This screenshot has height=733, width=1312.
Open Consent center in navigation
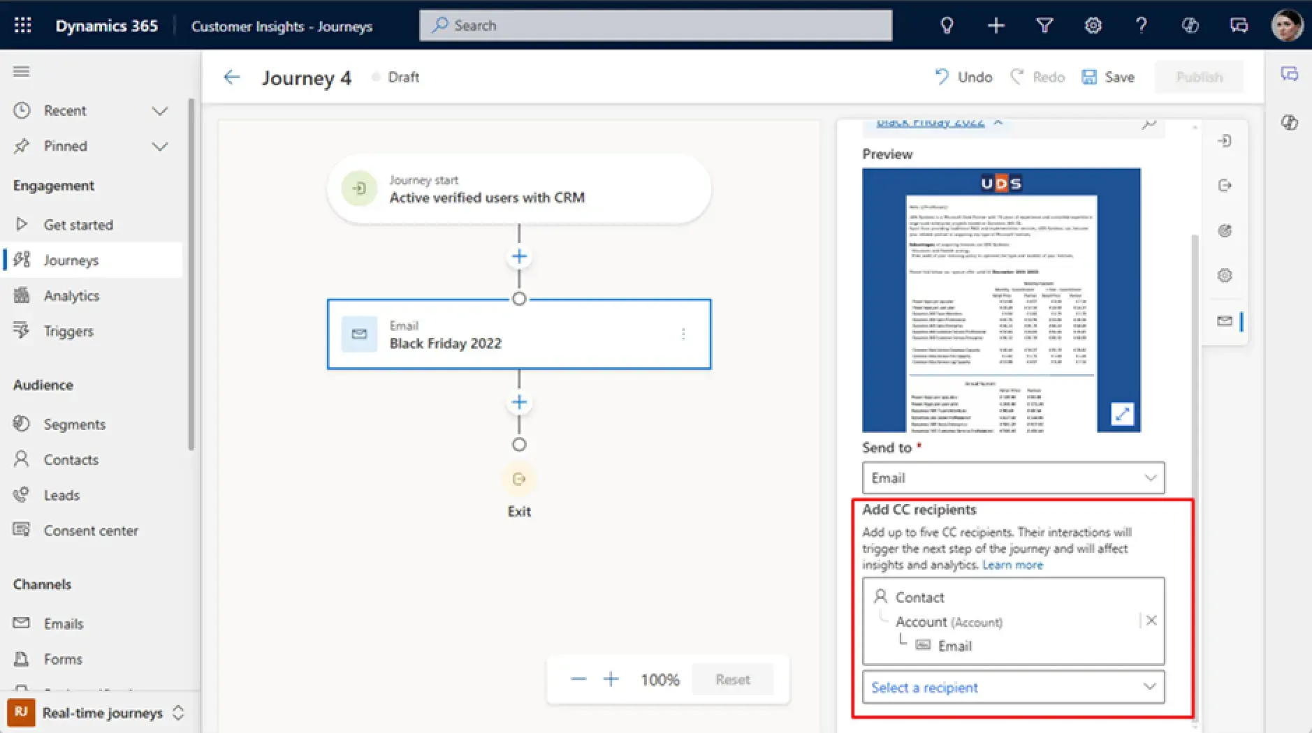pyautogui.click(x=92, y=531)
